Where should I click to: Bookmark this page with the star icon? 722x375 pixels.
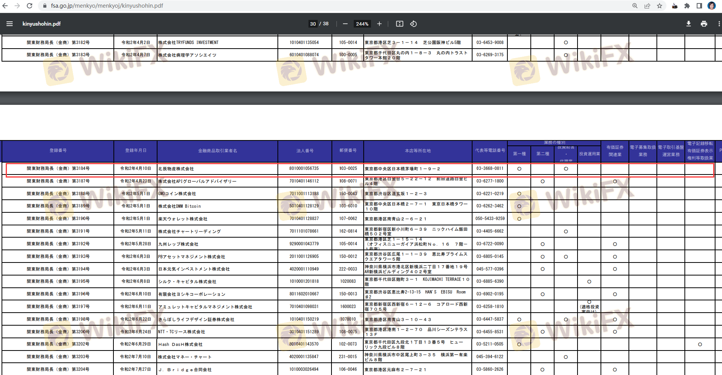point(660,6)
